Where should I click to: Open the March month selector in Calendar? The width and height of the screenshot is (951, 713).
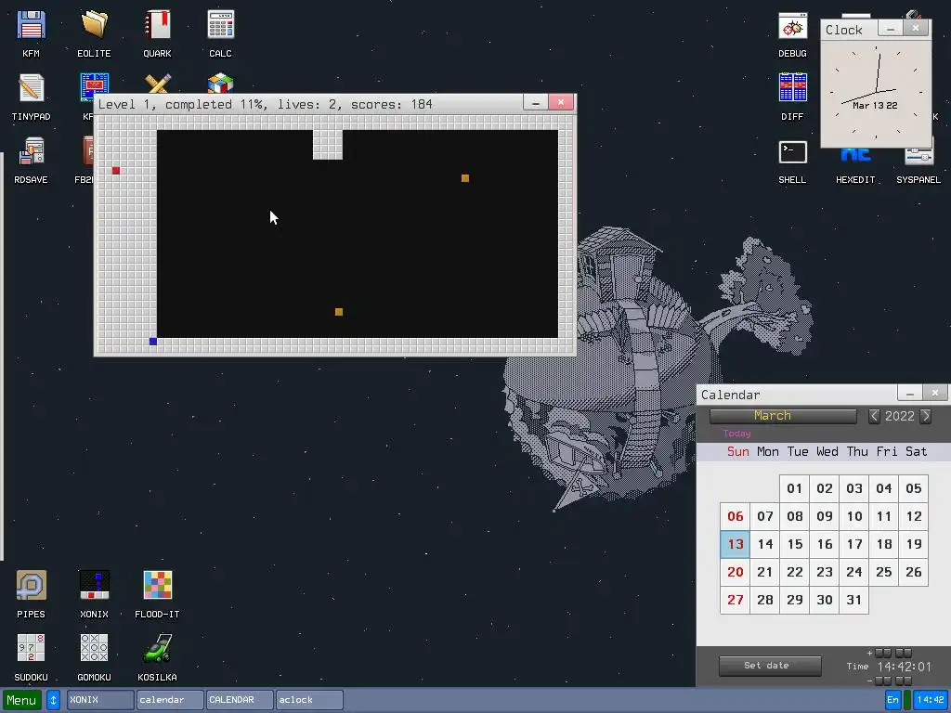pyautogui.click(x=783, y=416)
